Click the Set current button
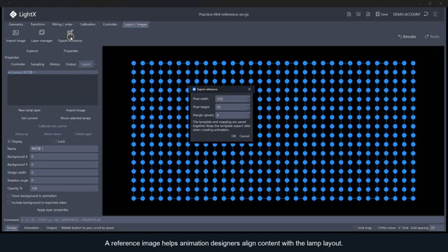This screenshot has height=252, width=448. click(29, 118)
